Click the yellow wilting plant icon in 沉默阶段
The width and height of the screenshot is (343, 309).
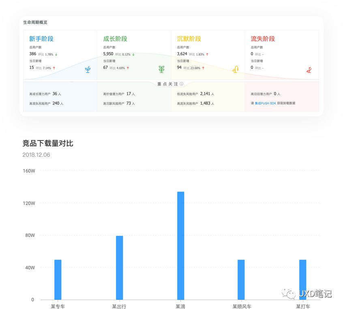[x=235, y=70]
